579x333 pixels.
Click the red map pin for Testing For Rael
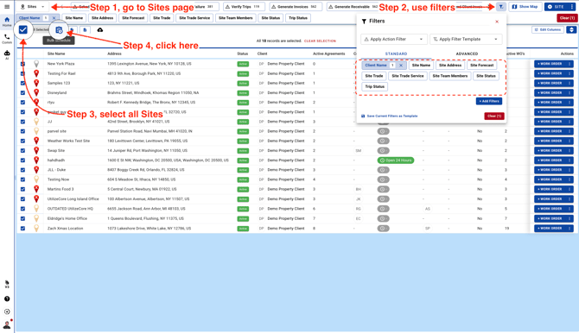(x=36, y=73)
